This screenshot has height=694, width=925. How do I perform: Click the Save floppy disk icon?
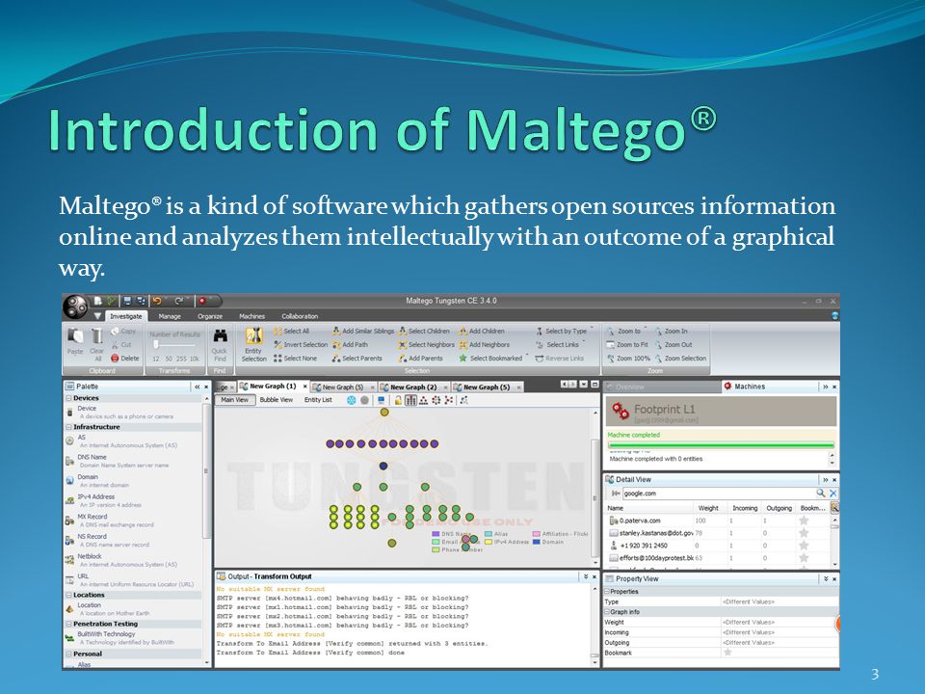pos(127,301)
